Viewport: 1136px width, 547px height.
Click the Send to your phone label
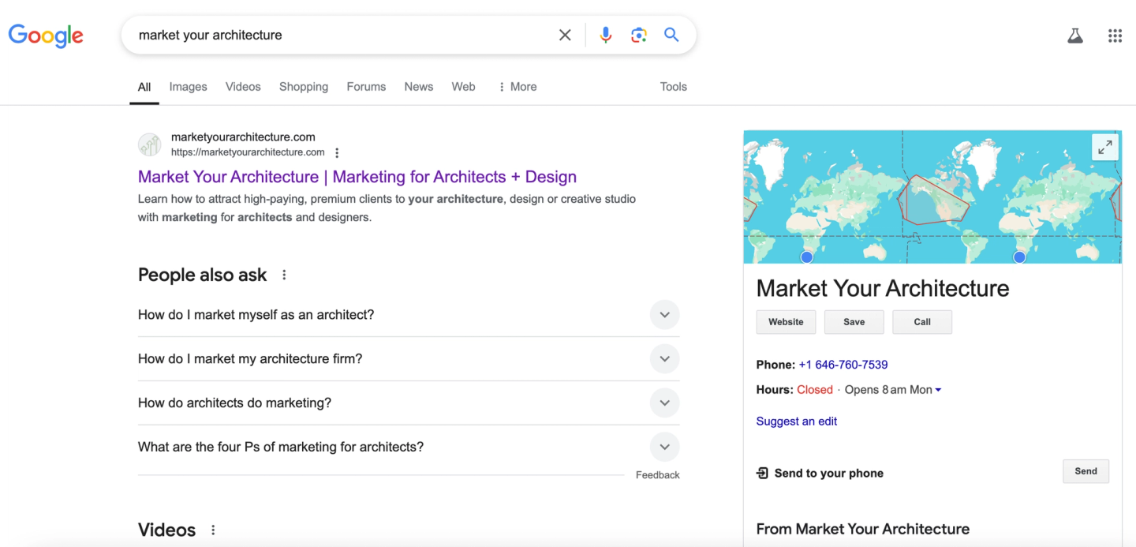click(829, 474)
